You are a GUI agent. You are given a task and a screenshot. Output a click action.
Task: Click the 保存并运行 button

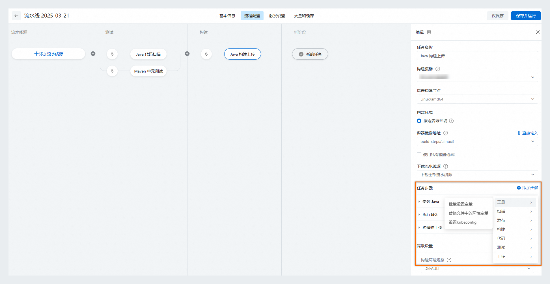tap(526, 16)
